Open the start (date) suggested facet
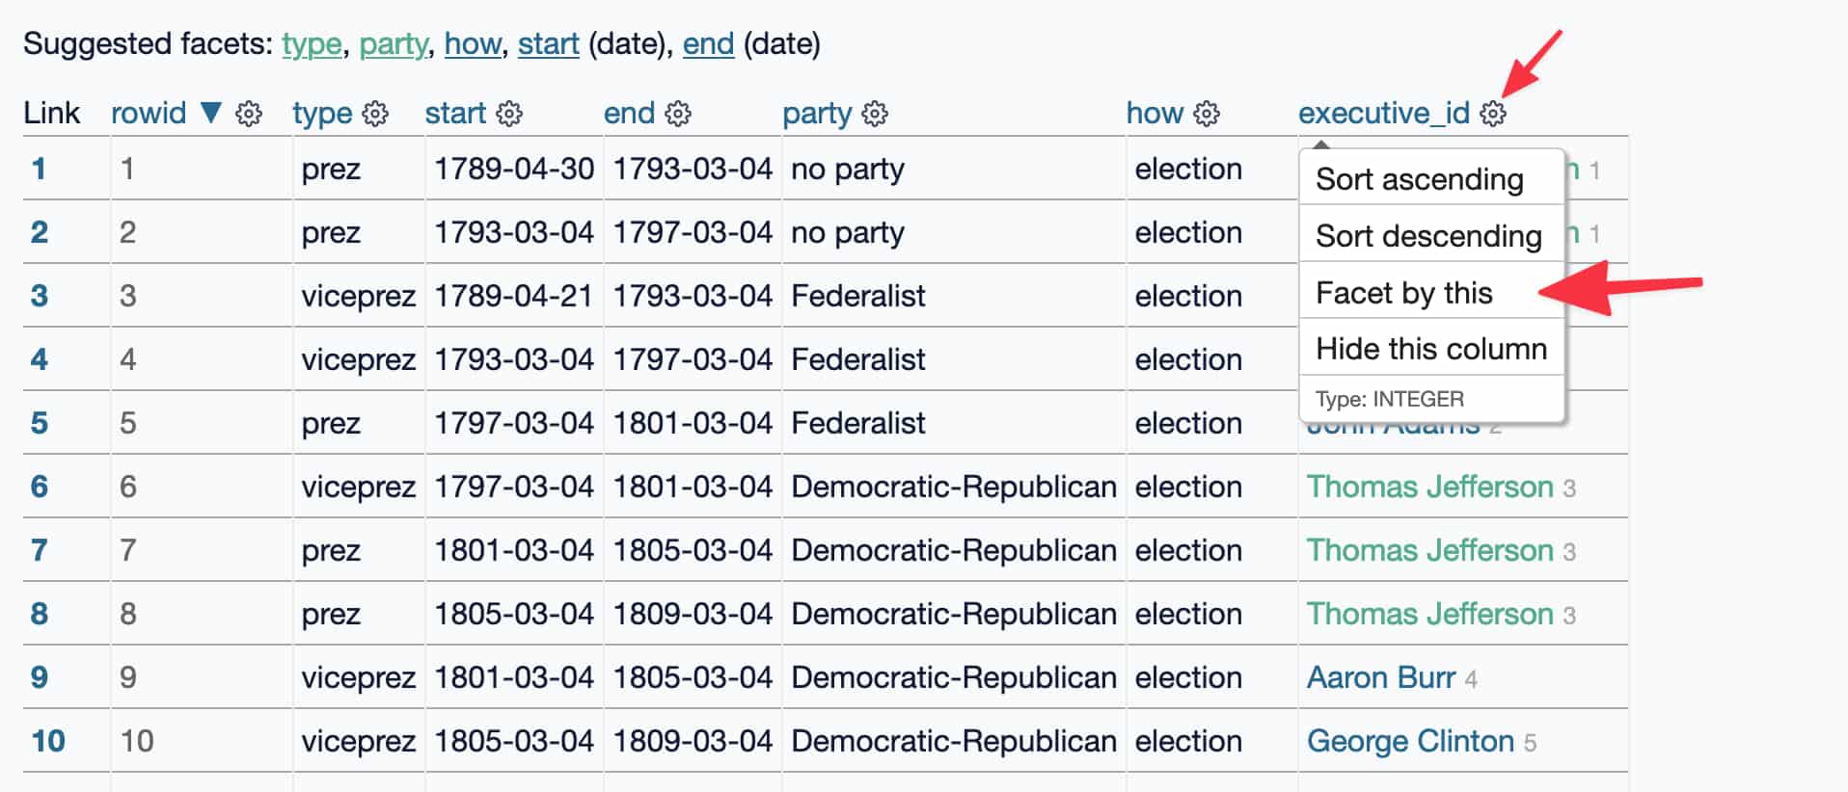Viewport: 1848px width, 792px height. (x=548, y=43)
